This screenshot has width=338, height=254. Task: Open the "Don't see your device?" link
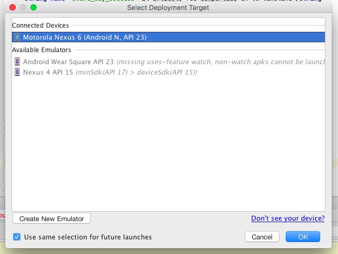tap(288, 218)
